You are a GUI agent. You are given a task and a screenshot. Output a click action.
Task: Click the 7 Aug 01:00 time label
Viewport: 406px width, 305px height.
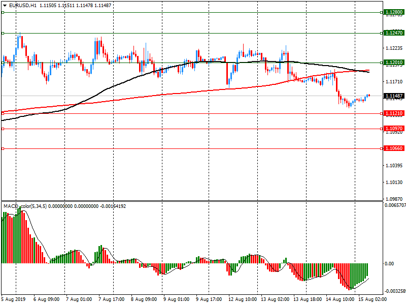[79, 299]
